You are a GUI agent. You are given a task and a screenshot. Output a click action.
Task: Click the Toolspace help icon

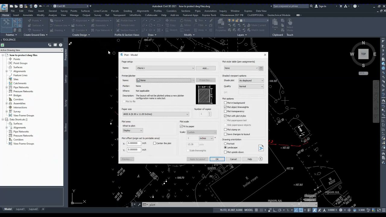61,45
